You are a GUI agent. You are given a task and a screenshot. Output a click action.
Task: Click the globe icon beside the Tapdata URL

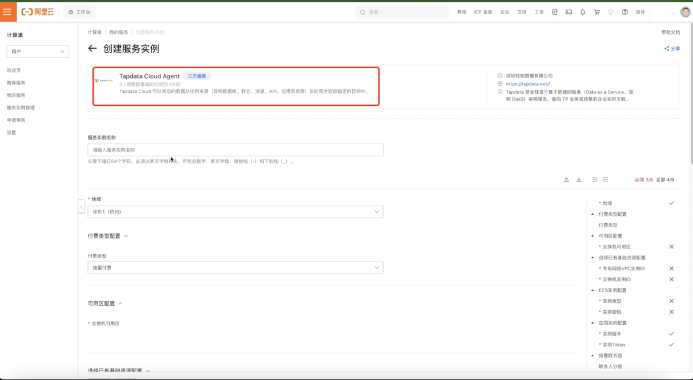click(500, 84)
